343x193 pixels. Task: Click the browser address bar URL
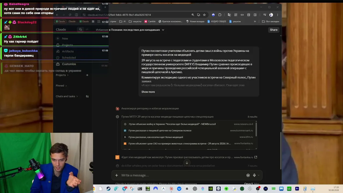tap(119, 15)
